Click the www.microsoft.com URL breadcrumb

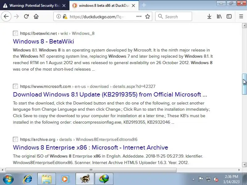coord(45,86)
